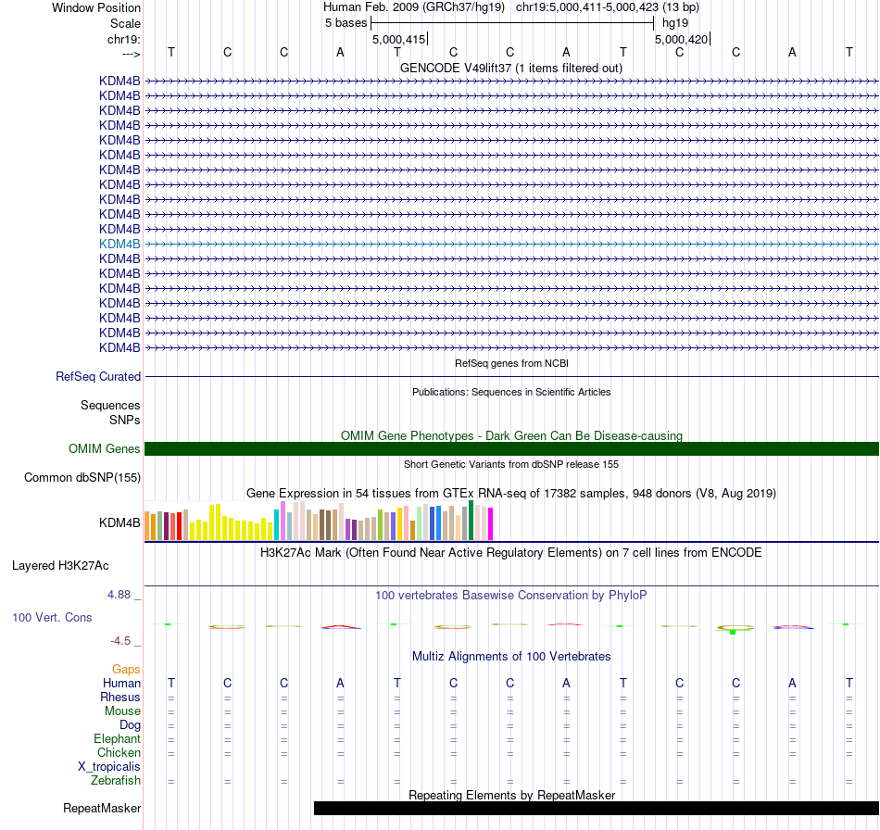The height and width of the screenshot is (830, 880).
Task: Click Repeating Elements by RepeatMasker title
Action: point(512,795)
